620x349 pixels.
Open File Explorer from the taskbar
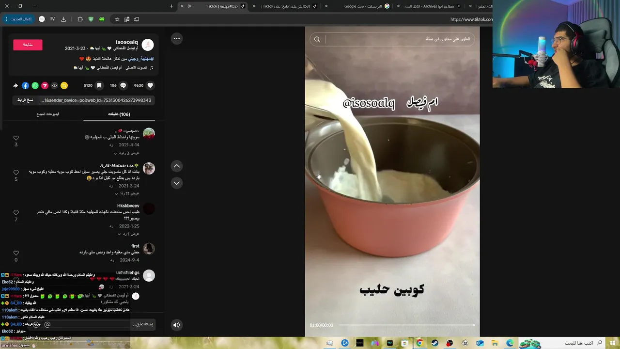pyautogui.click(x=495, y=343)
